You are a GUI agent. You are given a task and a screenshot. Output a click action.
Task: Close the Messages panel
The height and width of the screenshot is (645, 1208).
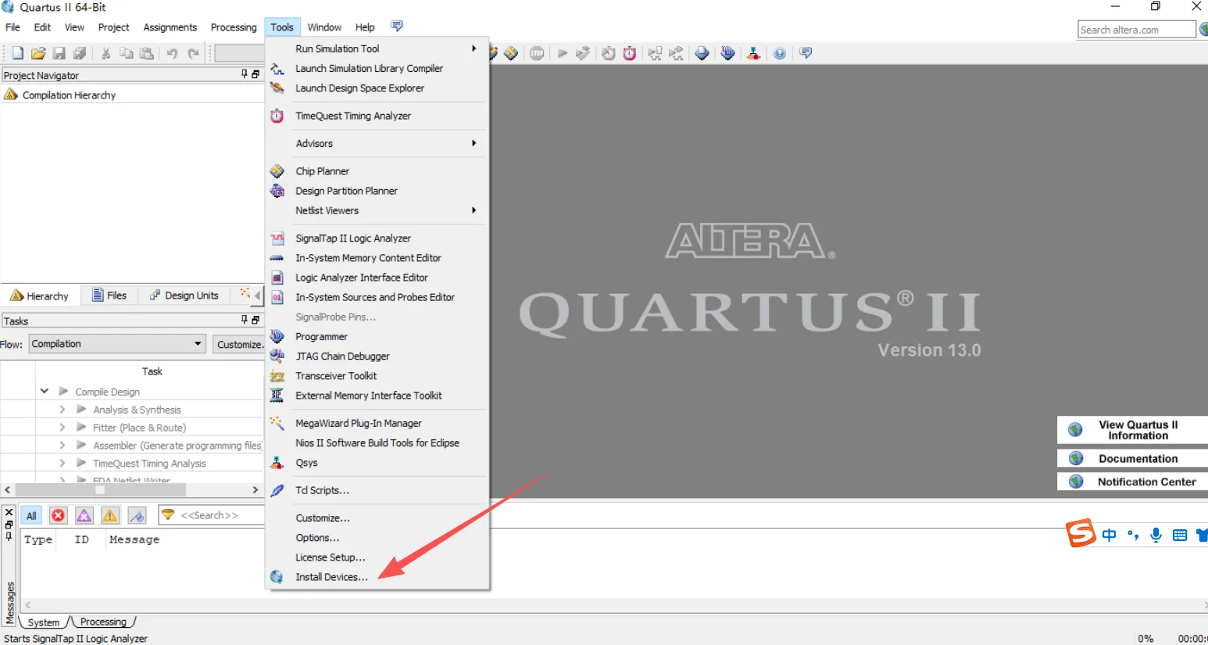9,512
